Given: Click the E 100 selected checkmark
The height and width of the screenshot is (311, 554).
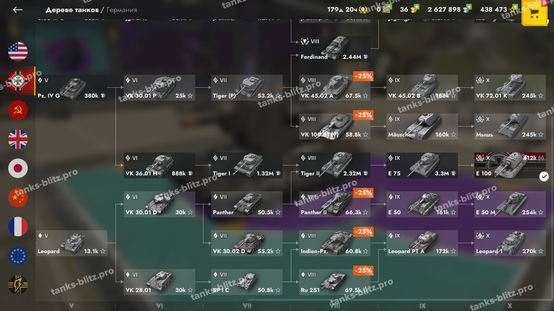Looking at the screenshot, I should pyautogui.click(x=544, y=176).
